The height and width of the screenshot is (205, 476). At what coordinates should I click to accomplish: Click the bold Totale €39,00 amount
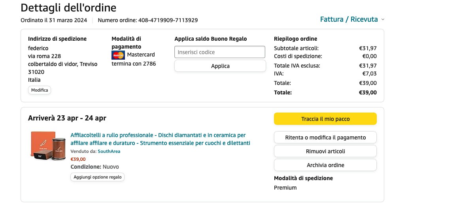point(367,93)
